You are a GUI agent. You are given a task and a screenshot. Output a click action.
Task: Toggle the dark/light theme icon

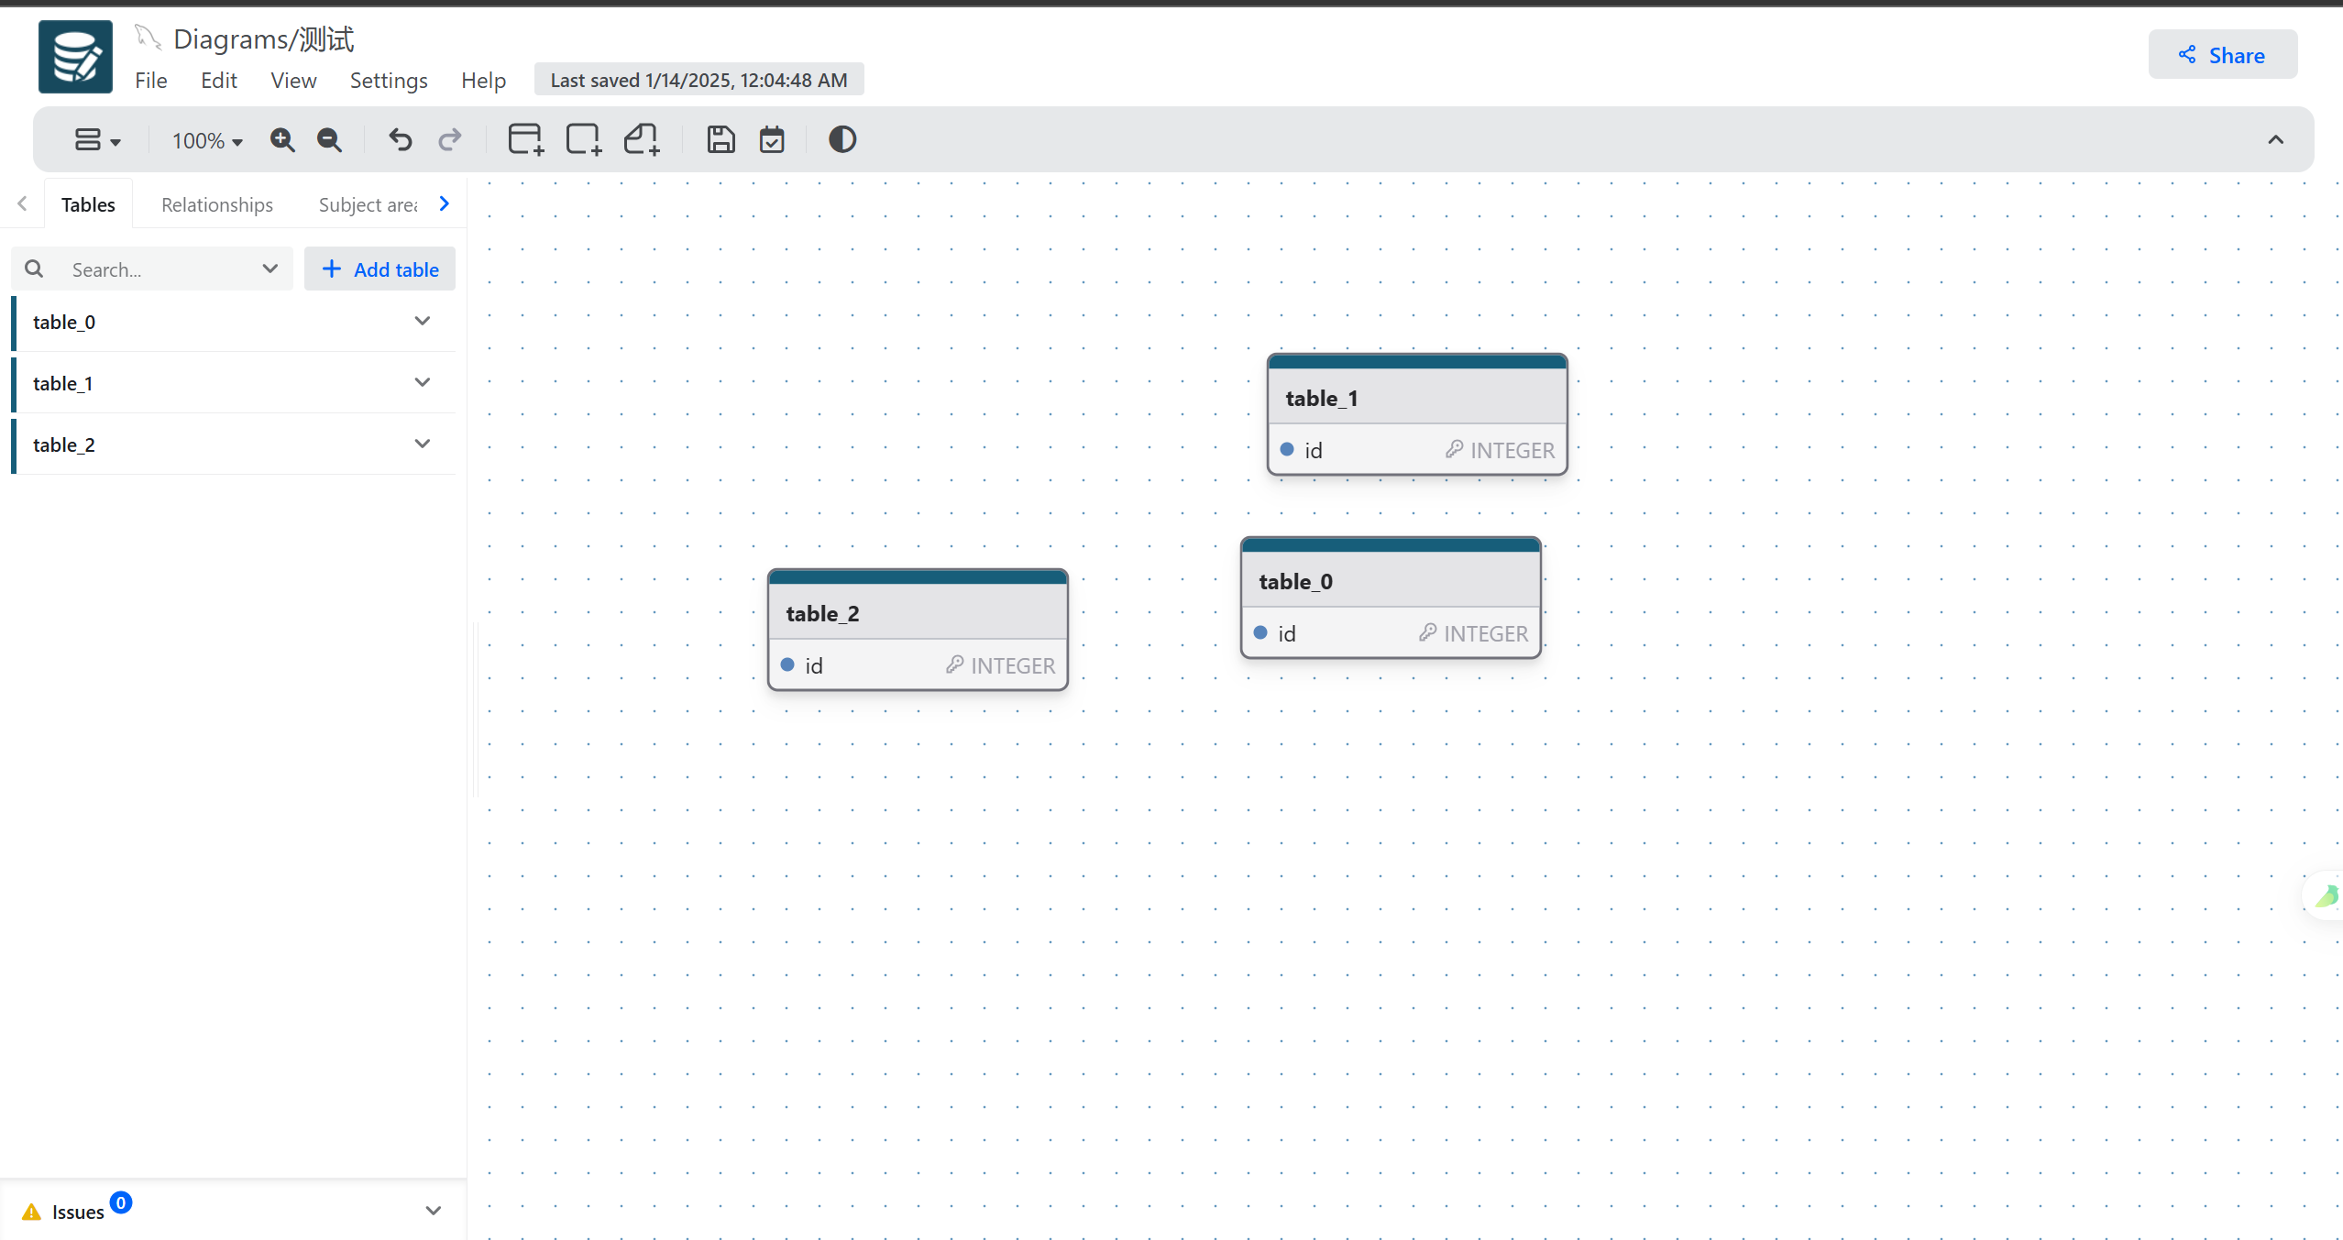point(842,139)
